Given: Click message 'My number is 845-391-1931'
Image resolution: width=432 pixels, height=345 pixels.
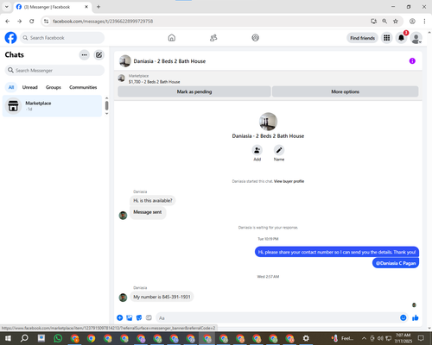Looking at the screenshot, I should click(x=162, y=297).
